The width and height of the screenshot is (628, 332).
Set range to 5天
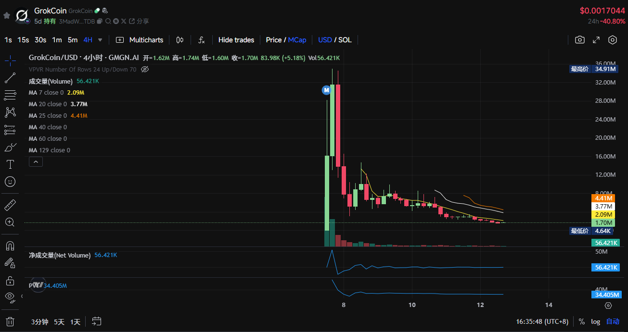59,322
